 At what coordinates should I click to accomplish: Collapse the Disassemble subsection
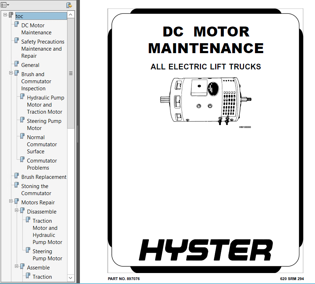click(16, 210)
